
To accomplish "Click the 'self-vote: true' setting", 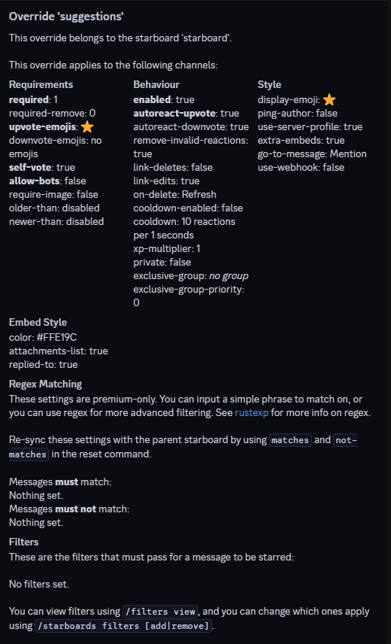I will click(42, 168).
